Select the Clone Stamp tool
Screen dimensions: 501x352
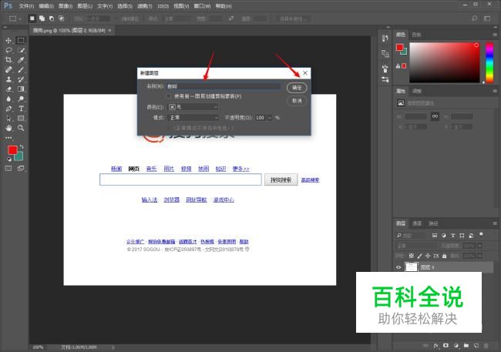pos(8,79)
